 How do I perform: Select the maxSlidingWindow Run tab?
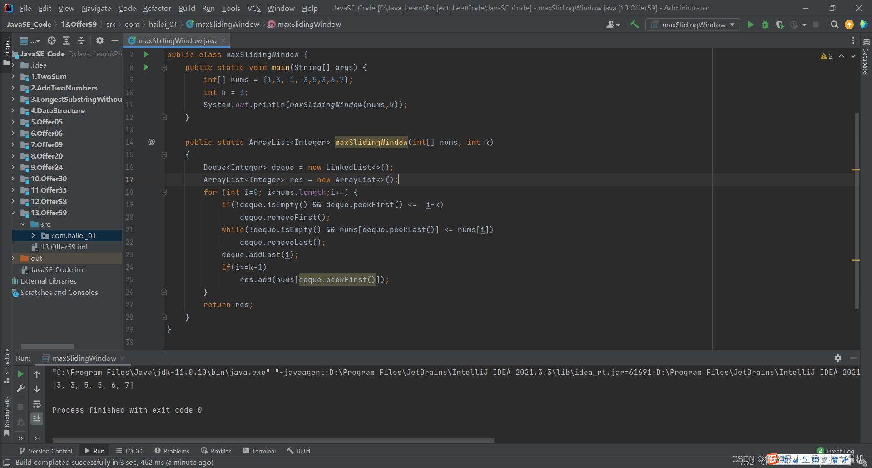click(84, 358)
